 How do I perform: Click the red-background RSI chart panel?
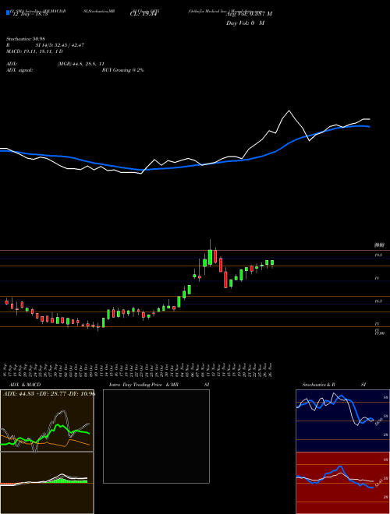tap(342, 483)
